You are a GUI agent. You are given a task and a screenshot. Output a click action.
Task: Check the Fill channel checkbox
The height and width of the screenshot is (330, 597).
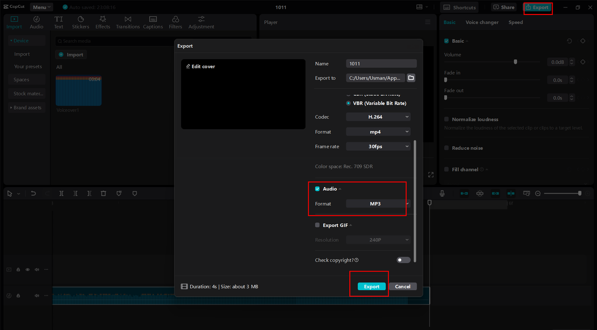coord(446,169)
